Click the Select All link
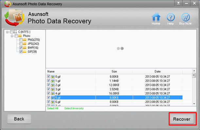This screenshot has width=200, height=130. (x=52, y=108)
